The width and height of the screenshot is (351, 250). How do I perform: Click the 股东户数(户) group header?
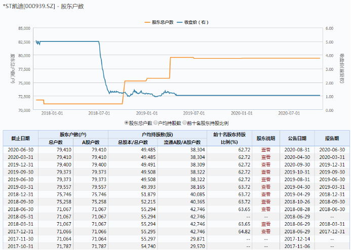(x=73, y=135)
